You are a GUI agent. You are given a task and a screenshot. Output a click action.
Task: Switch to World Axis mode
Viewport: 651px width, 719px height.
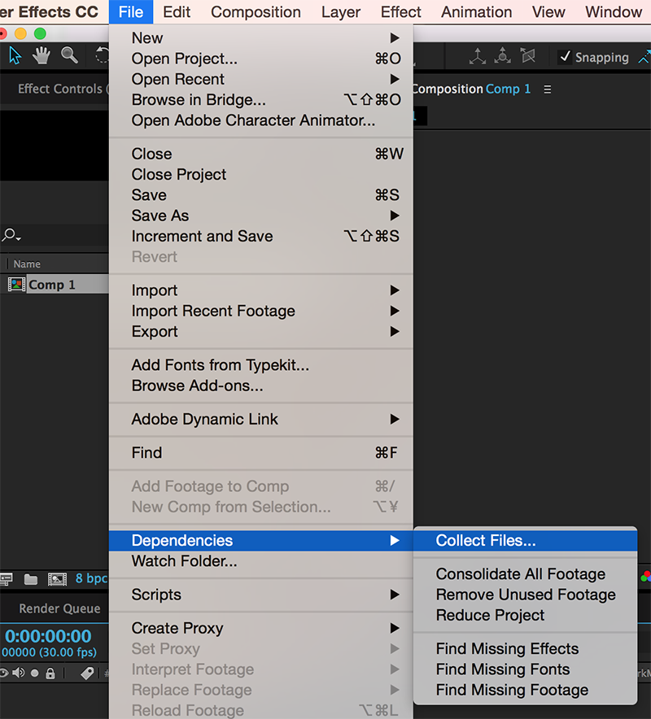tap(503, 56)
